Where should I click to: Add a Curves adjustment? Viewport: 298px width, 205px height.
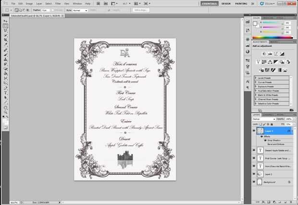pos(276,54)
